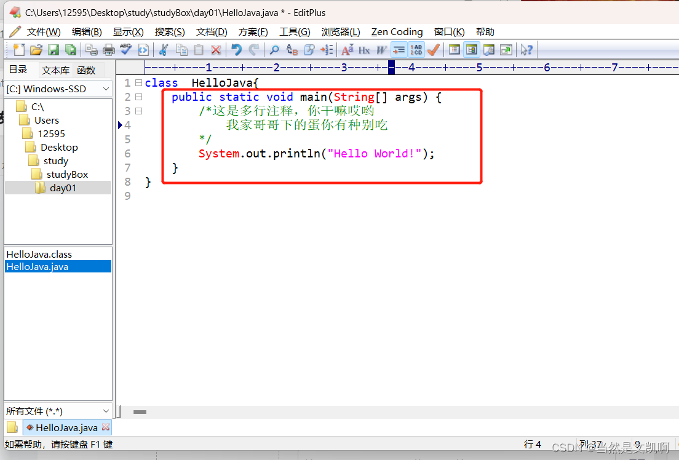Save the file with the Save icon
The height and width of the screenshot is (460, 679).
point(53,50)
